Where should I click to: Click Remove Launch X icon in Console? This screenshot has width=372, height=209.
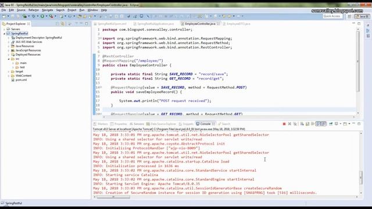[289, 124]
